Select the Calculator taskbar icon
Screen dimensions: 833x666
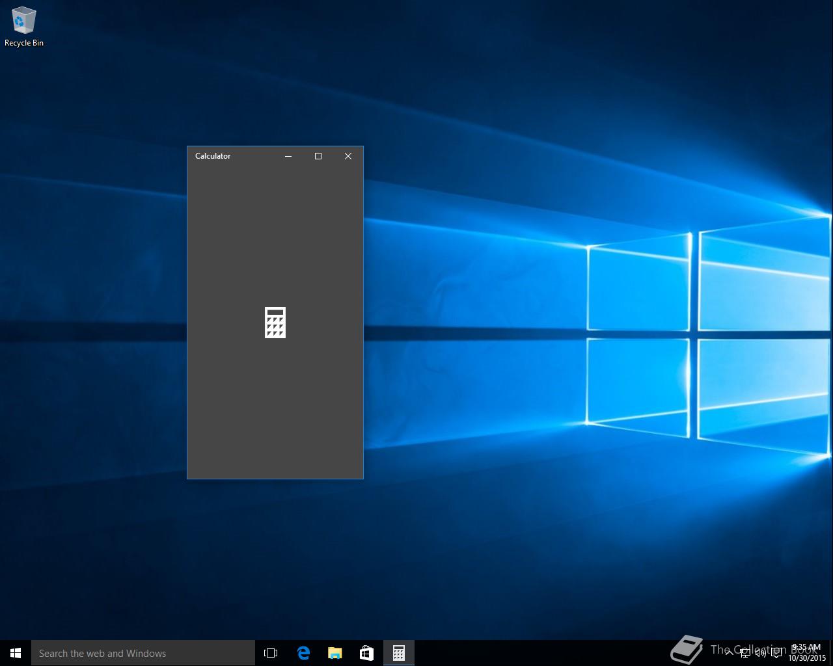(x=399, y=653)
